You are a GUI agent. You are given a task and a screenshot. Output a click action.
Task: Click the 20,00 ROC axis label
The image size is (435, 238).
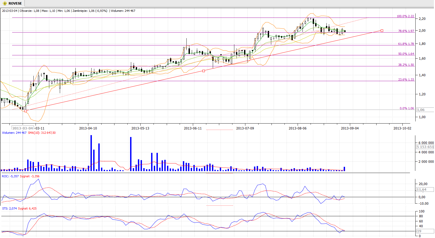point(423,184)
